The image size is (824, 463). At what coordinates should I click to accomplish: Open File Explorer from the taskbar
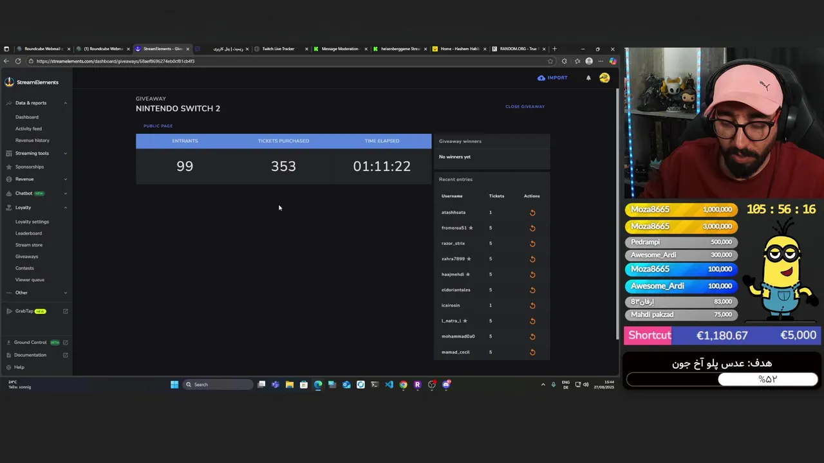[290, 385]
